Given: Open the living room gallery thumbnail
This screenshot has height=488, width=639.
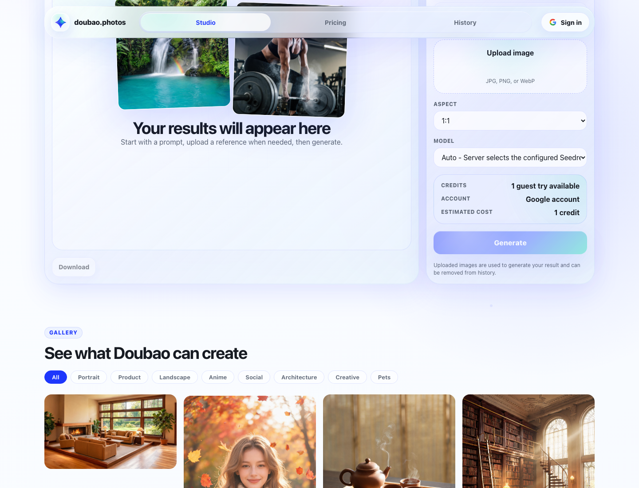Looking at the screenshot, I should click(110, 432).
